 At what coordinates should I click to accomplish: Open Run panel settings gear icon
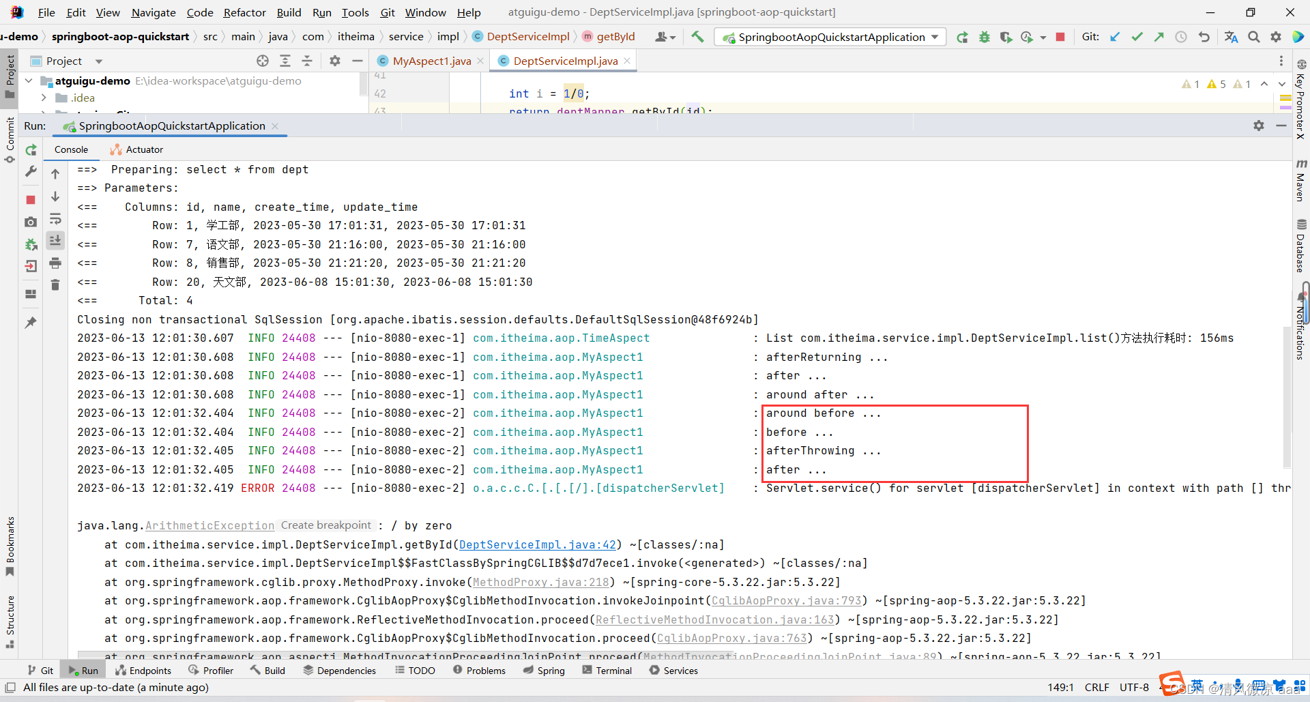pos(1259,126)
